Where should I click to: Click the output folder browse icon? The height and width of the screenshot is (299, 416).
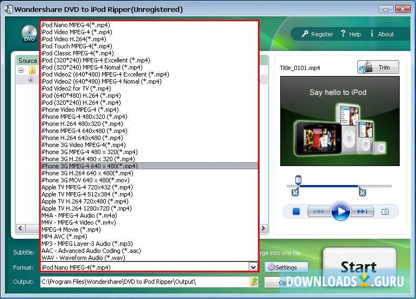point(254,282)
